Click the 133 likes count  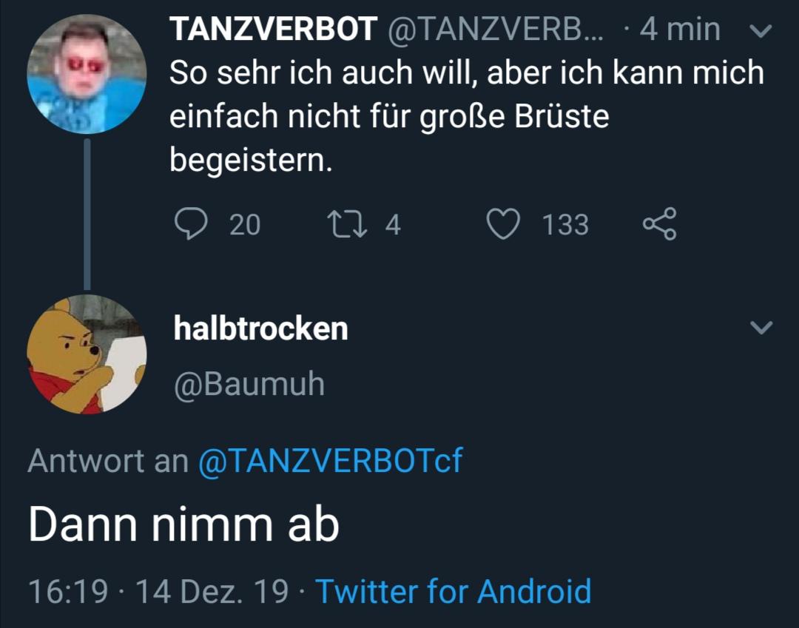[x=565, y=224]
